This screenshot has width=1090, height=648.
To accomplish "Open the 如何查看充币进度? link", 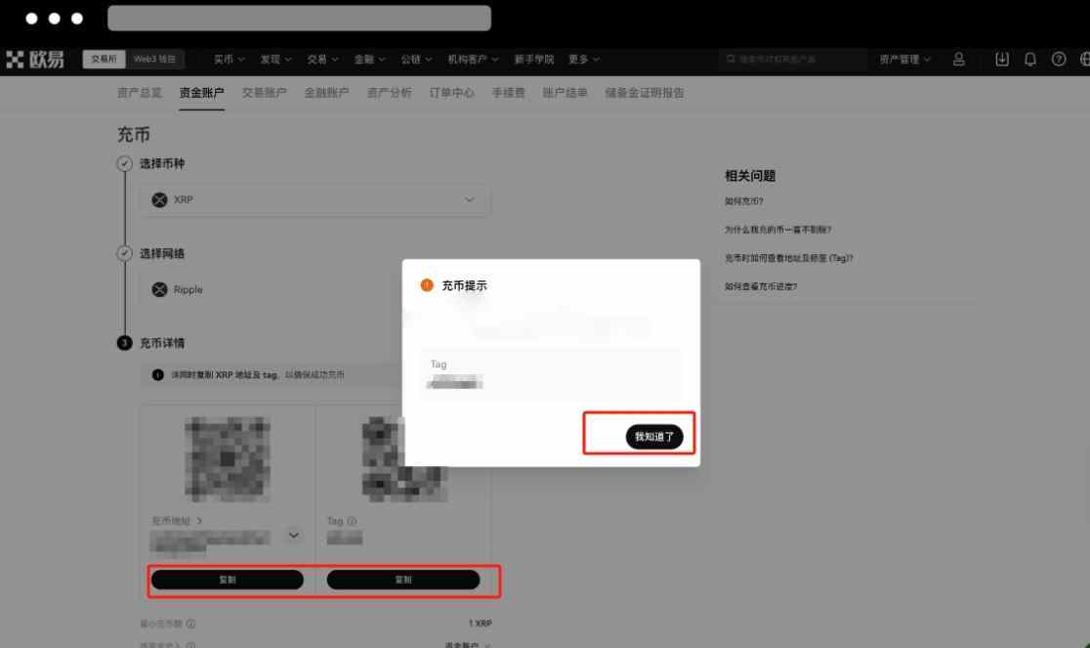I will (761, 286).
